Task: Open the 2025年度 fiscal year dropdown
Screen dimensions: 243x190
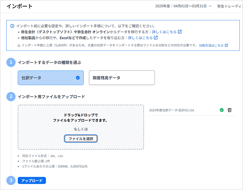Action: point(183,6)
